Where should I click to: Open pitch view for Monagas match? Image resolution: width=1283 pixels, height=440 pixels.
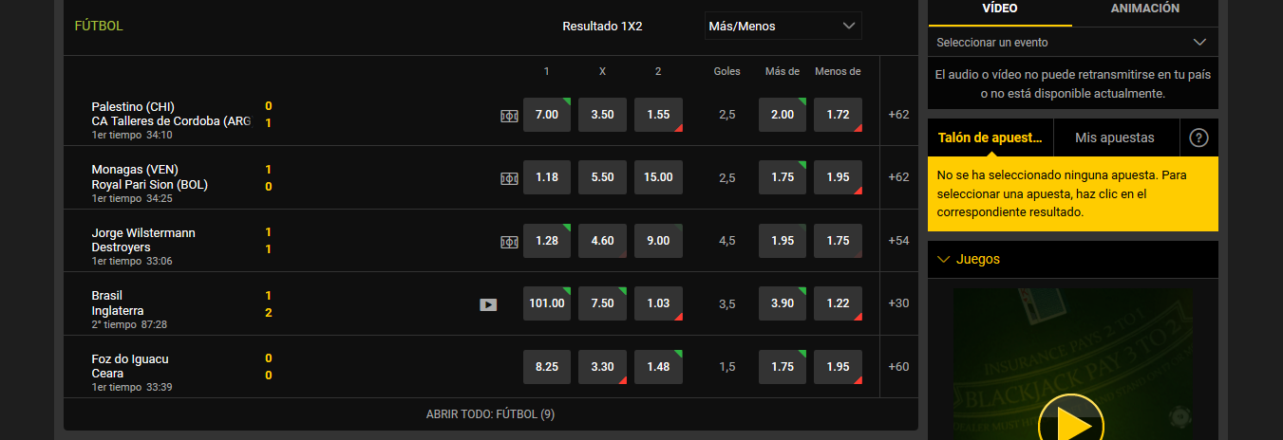coord(509,177)
